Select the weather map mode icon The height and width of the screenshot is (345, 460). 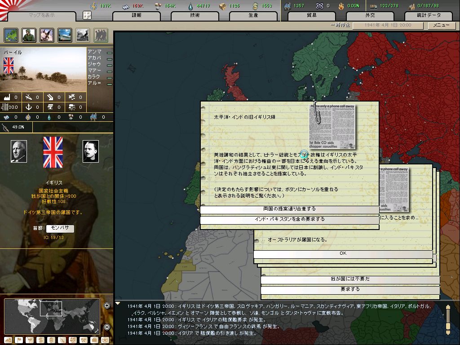click(x=30, y=340)
